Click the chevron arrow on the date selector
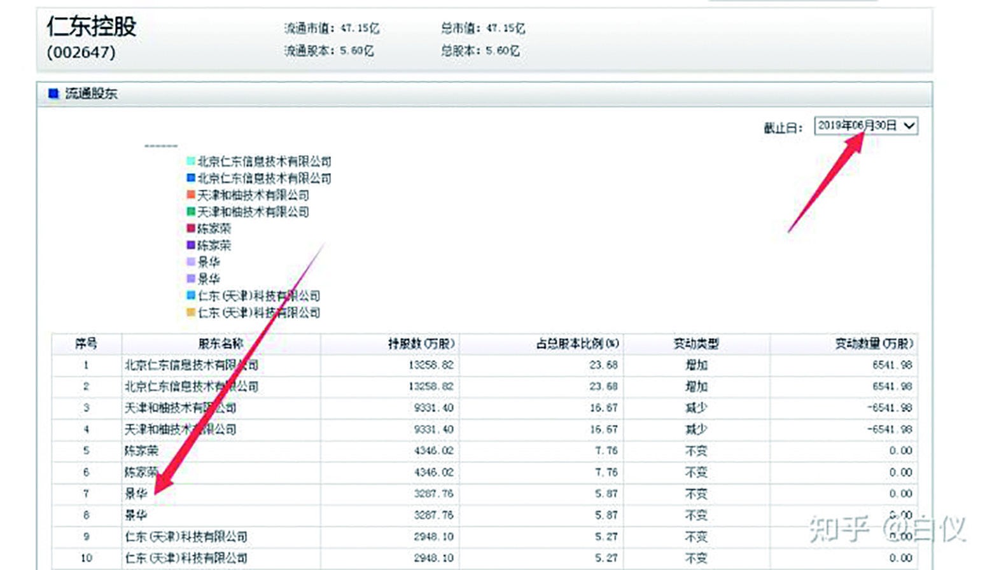This screenshot has width=992, height=570. [910, 127]
